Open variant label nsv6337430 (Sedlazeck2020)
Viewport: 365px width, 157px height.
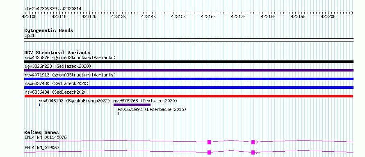coord(57,83)
